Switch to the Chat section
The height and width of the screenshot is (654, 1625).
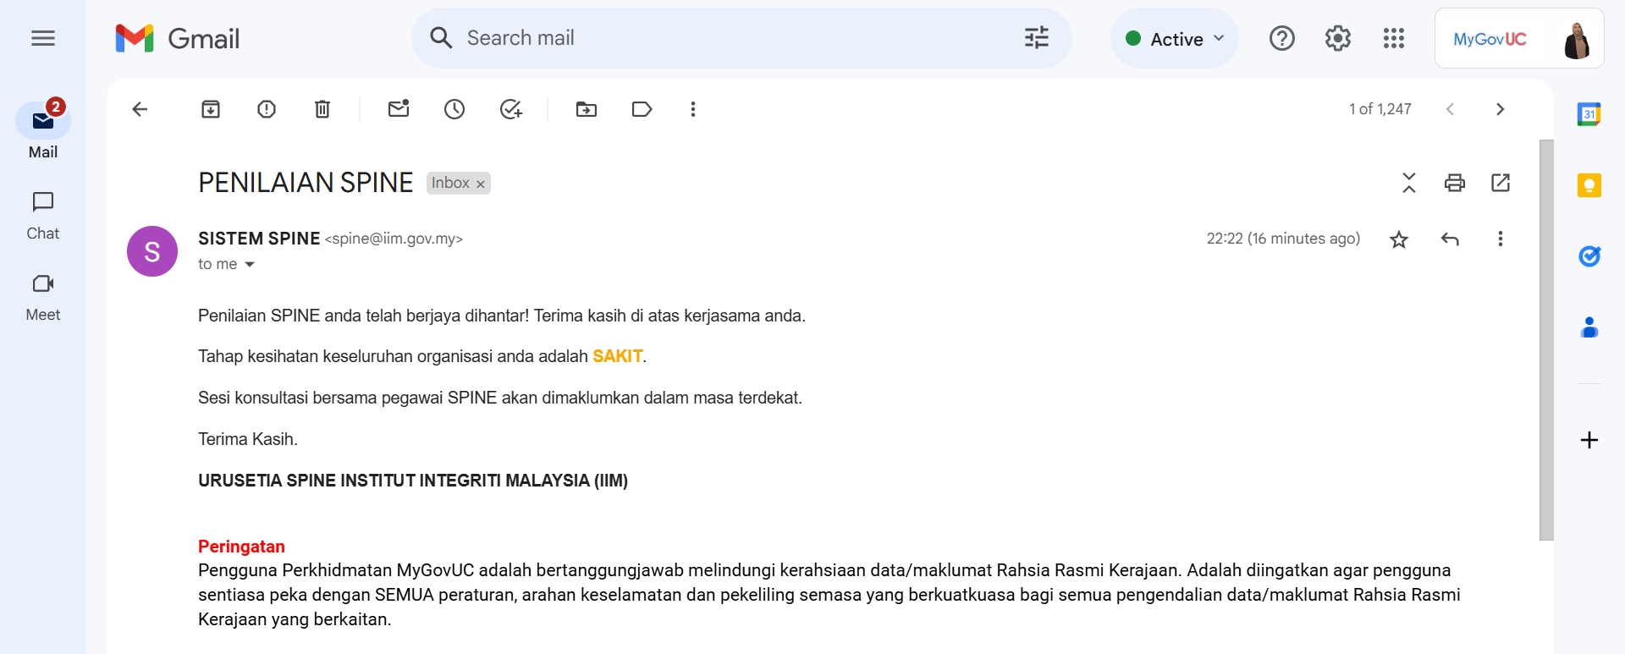43,216
